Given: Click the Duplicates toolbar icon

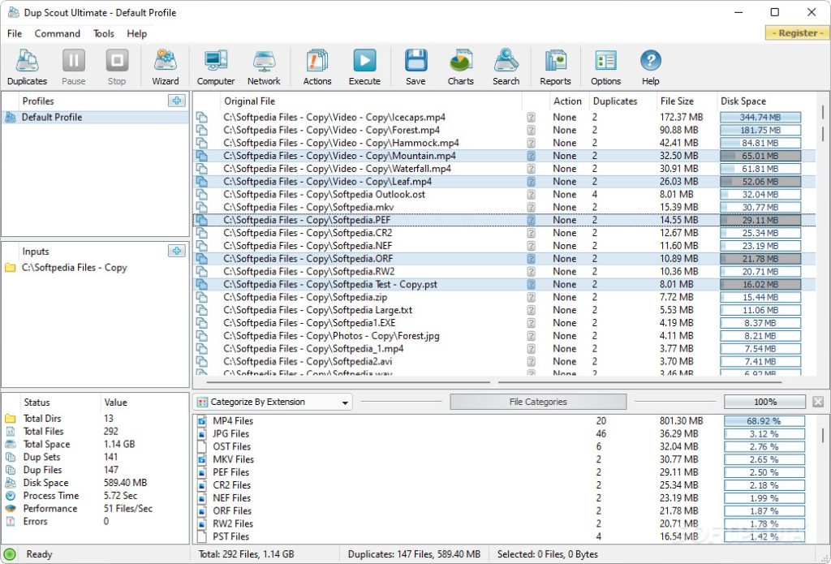Looking at the screenshot, I should 27,67.
